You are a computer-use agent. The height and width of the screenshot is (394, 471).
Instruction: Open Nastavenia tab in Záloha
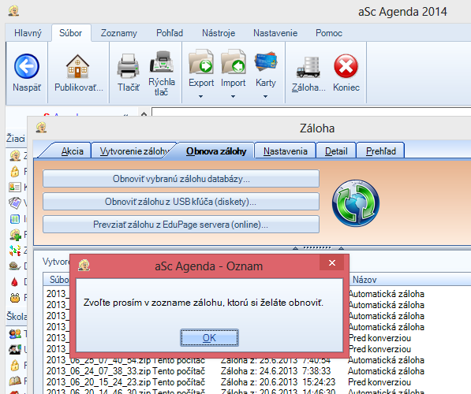pos(286,151)
